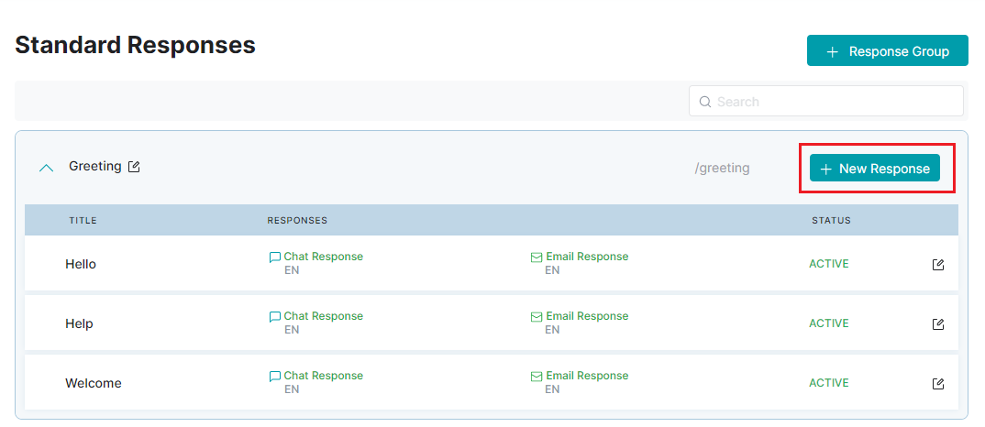Edit the Hello response row
This screenshot has width=985, height=427.
pyautogui.click(x=938, y=265)
